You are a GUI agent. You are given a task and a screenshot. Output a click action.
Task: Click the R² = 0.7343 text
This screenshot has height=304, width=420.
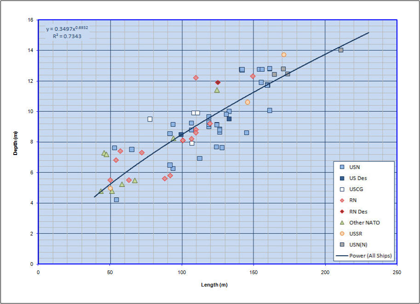pos(67,35)
